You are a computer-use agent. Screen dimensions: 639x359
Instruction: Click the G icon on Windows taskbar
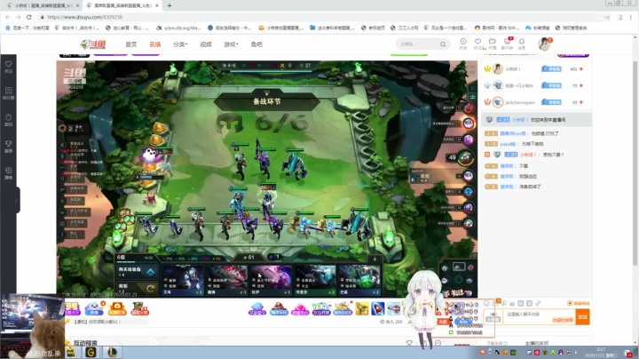tap(91, 352)
